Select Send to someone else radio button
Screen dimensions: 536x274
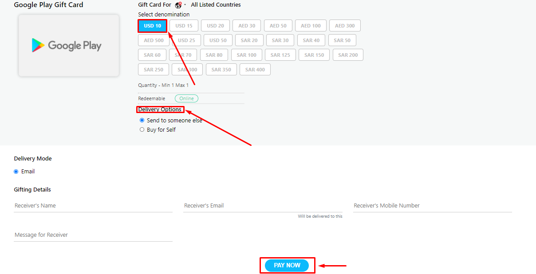[142, 120]
